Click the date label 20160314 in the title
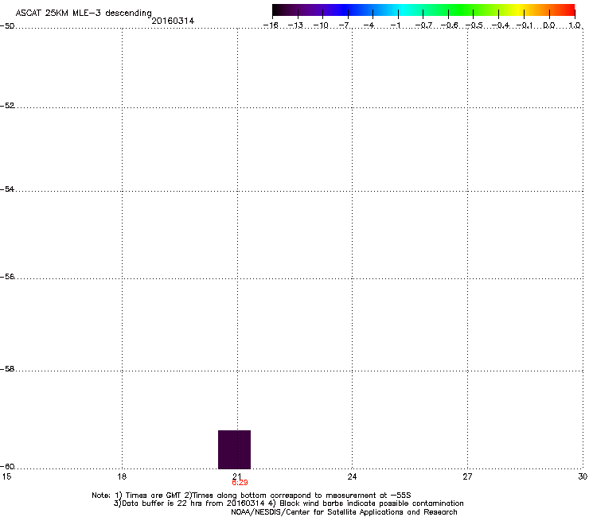589x517 pixels. [x=173, y=21]
